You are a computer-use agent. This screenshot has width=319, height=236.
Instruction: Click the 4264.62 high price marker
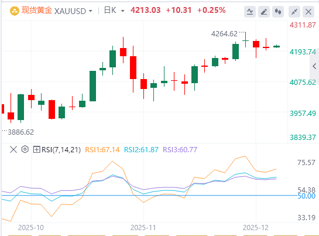pos(224,34)
